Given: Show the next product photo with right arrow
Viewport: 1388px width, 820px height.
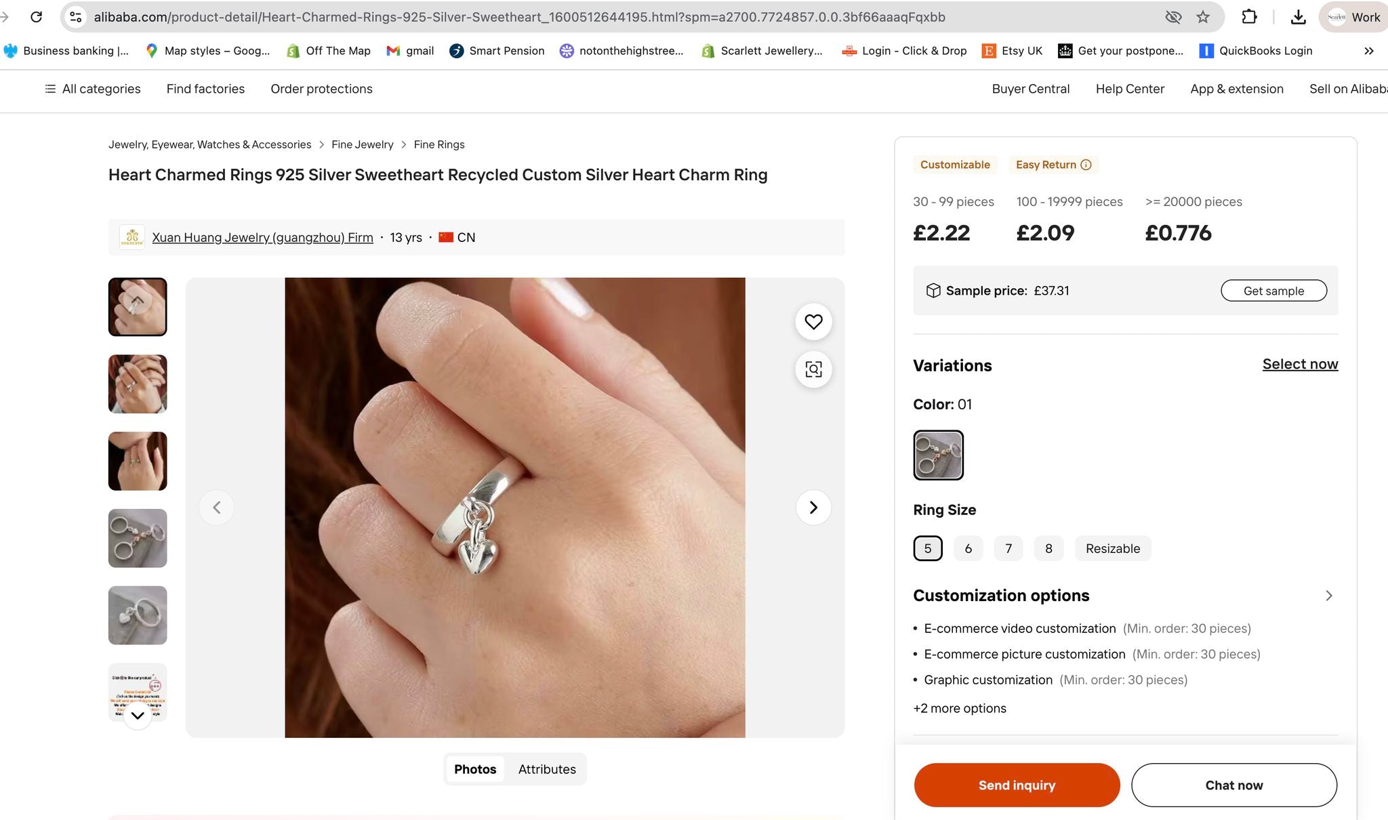Looking at the screenshot, I should point(812,507).
